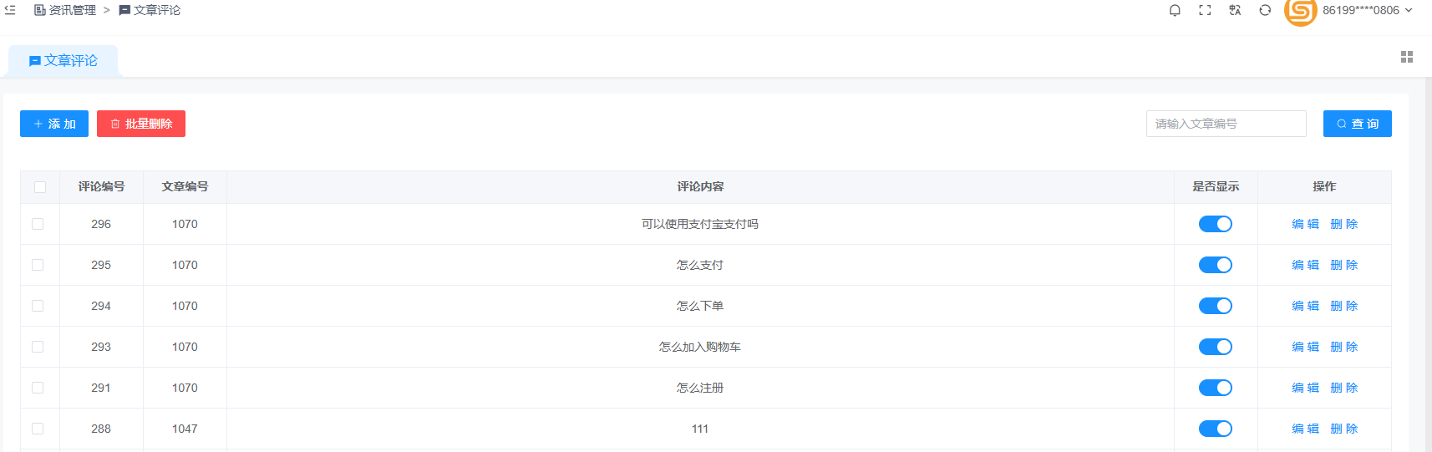Enter fullscreen mode via icon
1432x452 pixels.
click(1205, 10)
